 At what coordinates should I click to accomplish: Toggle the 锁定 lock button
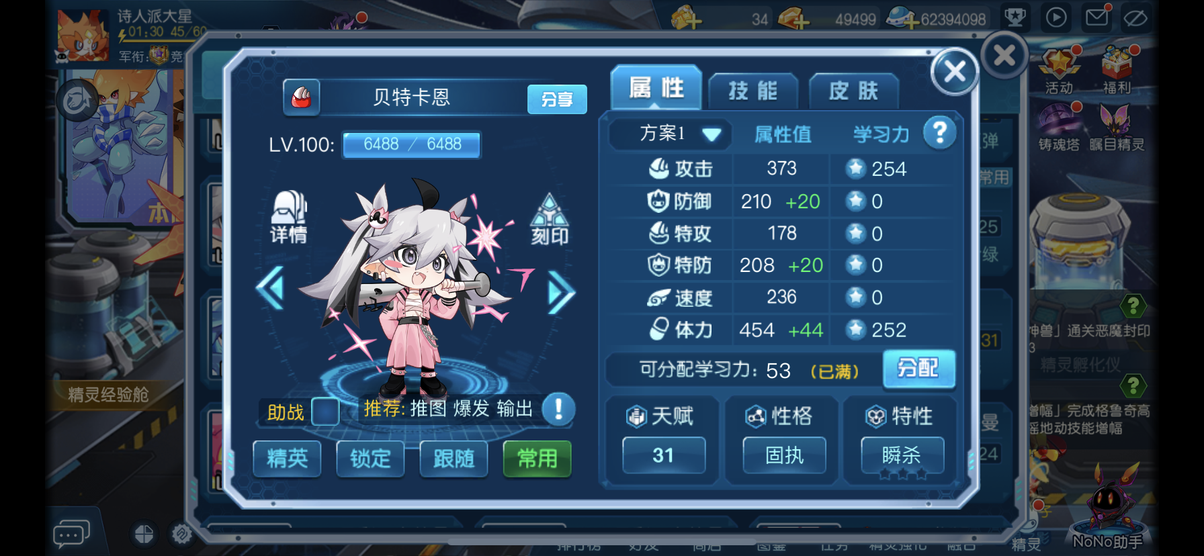(370, 459)
